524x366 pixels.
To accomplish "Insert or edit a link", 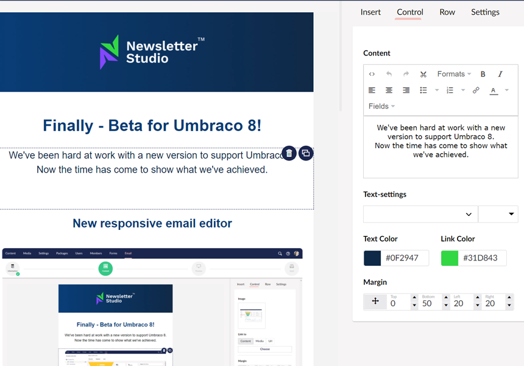I will pos(476,90).
